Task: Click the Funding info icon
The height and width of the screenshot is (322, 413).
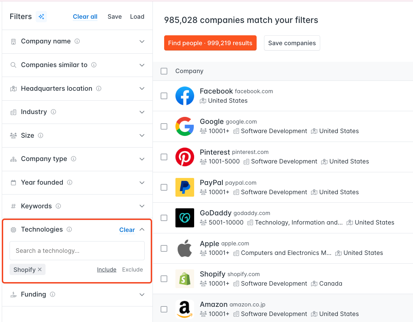Action: click(53, 294)
